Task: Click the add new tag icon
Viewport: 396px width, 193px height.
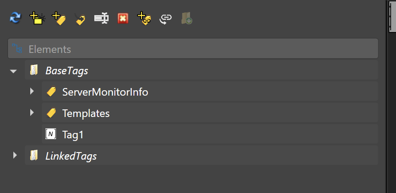Action: click(x=59, y=19)
